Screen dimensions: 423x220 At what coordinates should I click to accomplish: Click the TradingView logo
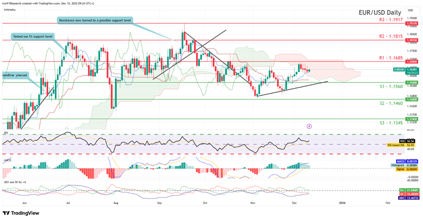coord(21,213)
